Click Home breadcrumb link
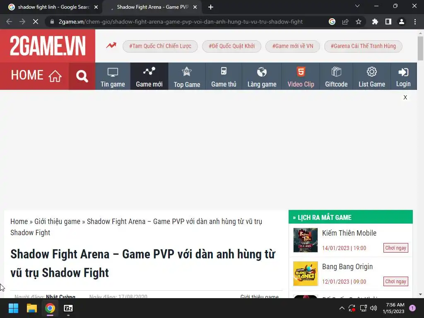The width and height of the screenshot is (424, 318). [x=19, y=222]
